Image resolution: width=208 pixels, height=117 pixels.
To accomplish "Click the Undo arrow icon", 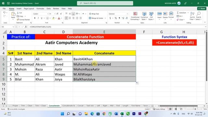I will pos(4,13).
